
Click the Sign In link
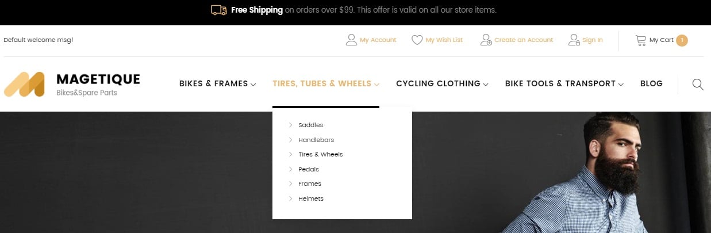593,40
